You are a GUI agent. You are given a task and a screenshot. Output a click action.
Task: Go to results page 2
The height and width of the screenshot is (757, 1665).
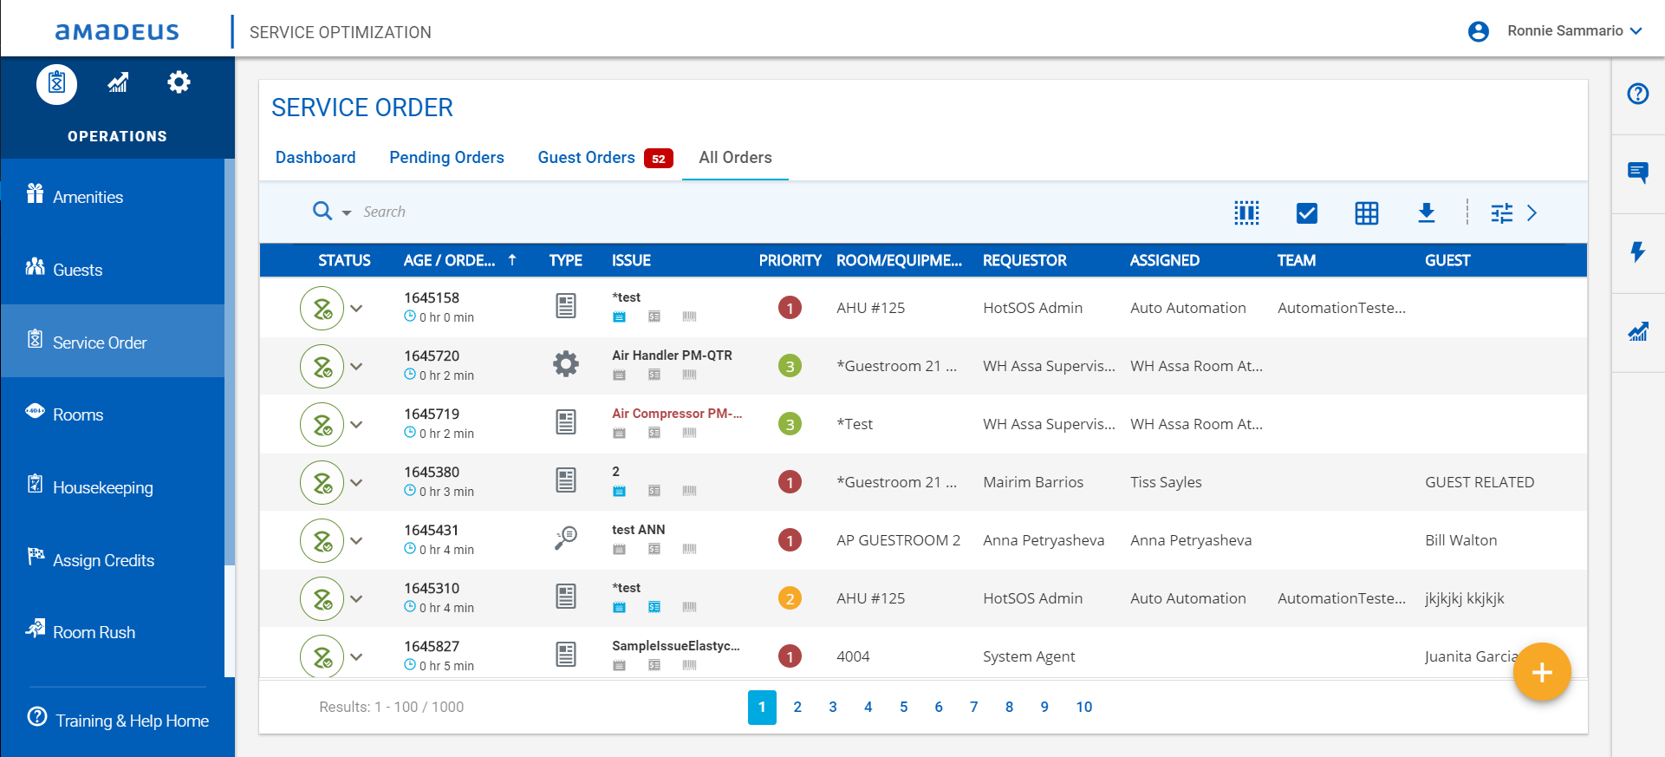click(797, 707)
